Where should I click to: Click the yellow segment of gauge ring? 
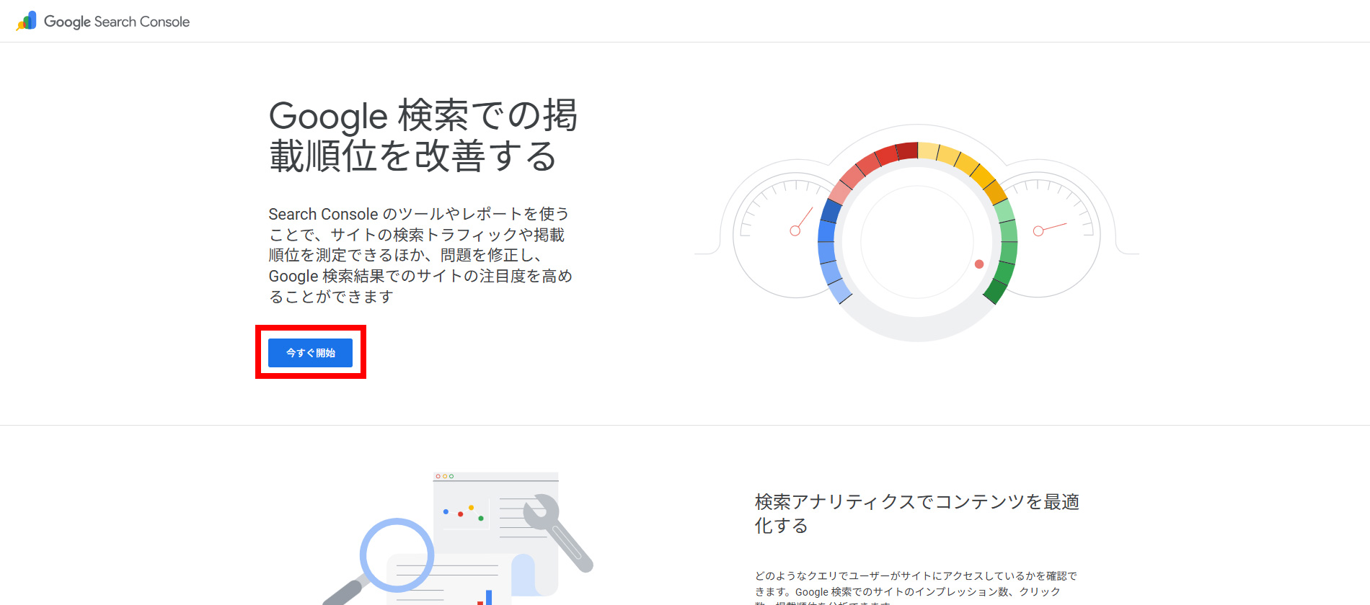tap(959, 163)
